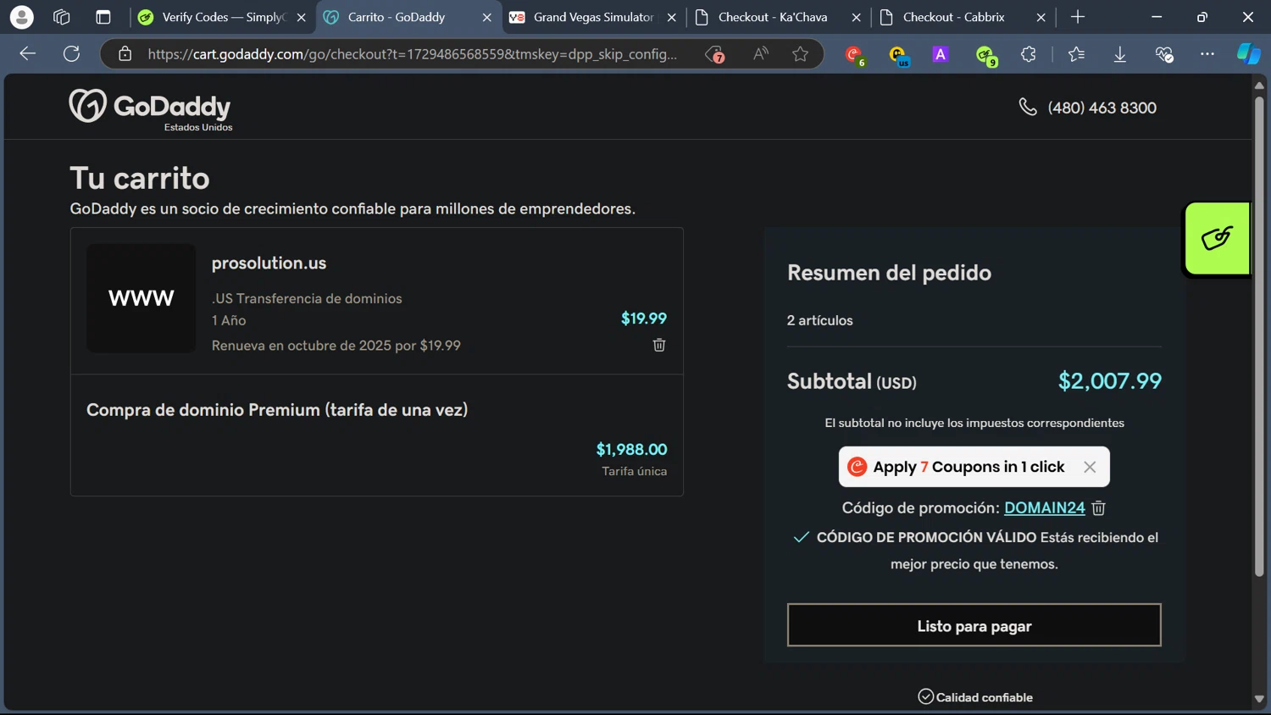Viewport: 1271px width, 715px height.
Task: Click Renueva en octubre de 2025 text
Action: coord(336,346)
